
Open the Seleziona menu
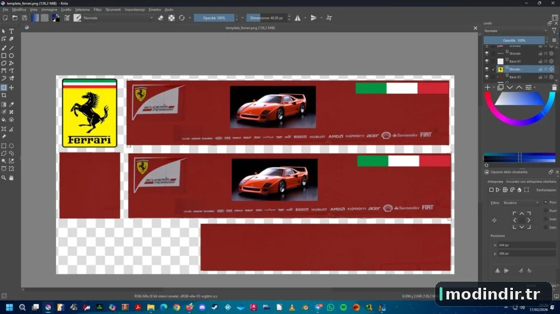coord(82,9)
